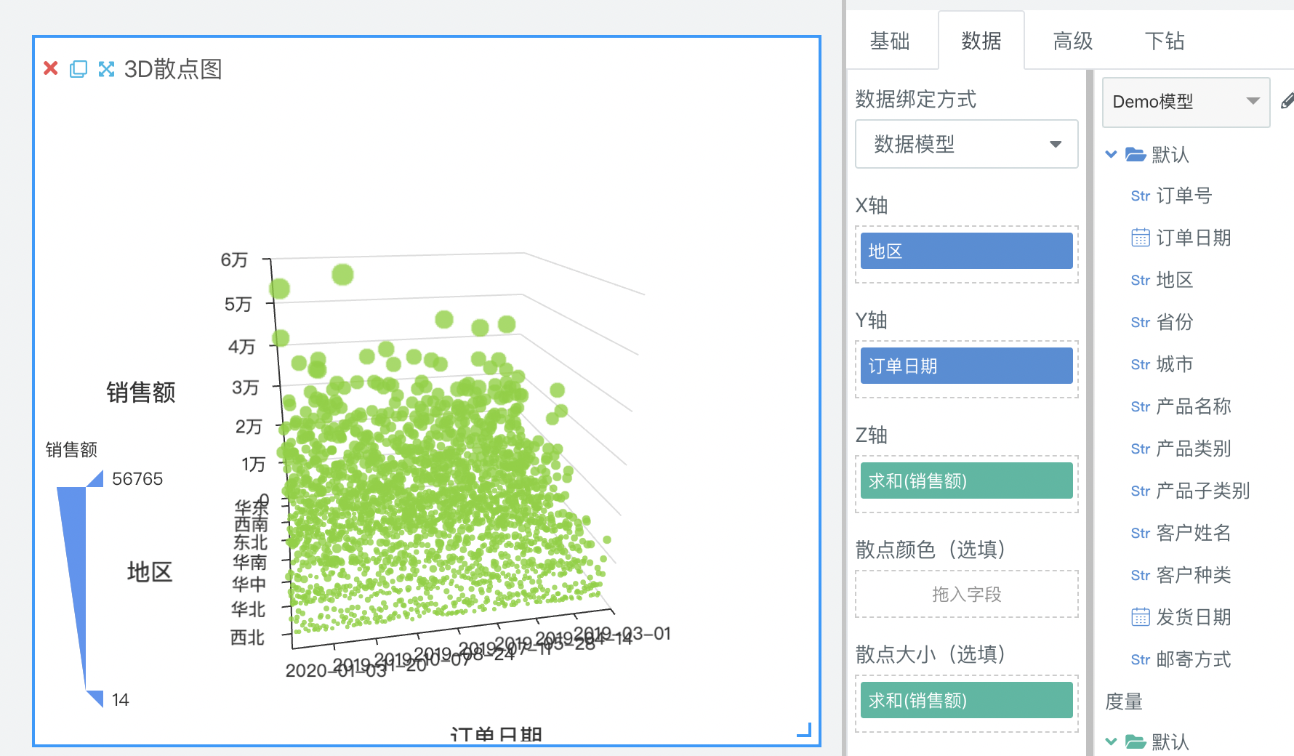Click the Str type icon of 客户姓名
1294x756 pixels.
click(1141, 534)
